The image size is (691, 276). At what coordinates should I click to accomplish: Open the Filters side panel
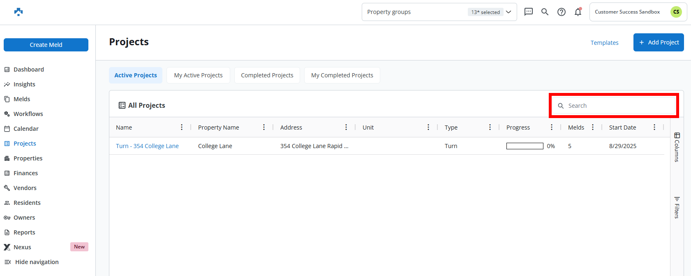coord(677,207)
